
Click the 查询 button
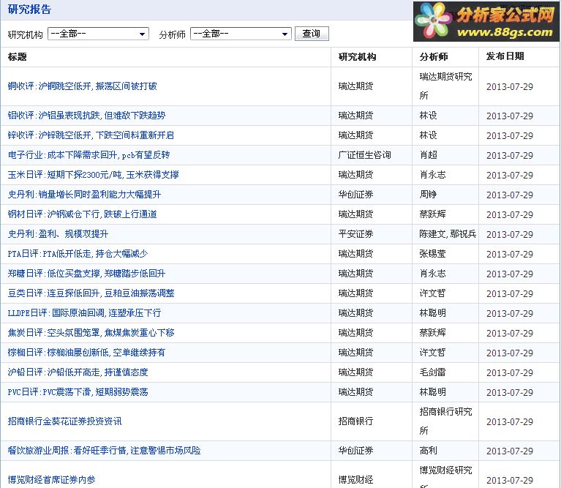coord(312,34)
